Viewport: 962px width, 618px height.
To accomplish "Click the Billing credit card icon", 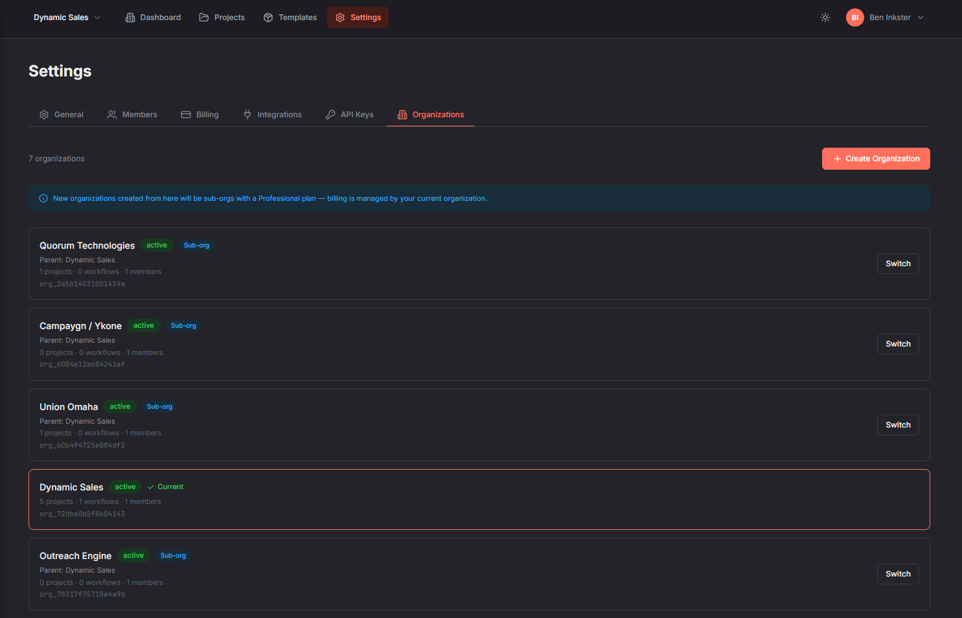I will pos(186,115).
